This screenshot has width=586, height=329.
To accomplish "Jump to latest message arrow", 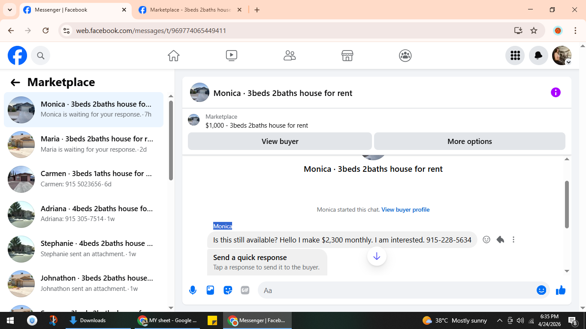I will click(377, 256).
